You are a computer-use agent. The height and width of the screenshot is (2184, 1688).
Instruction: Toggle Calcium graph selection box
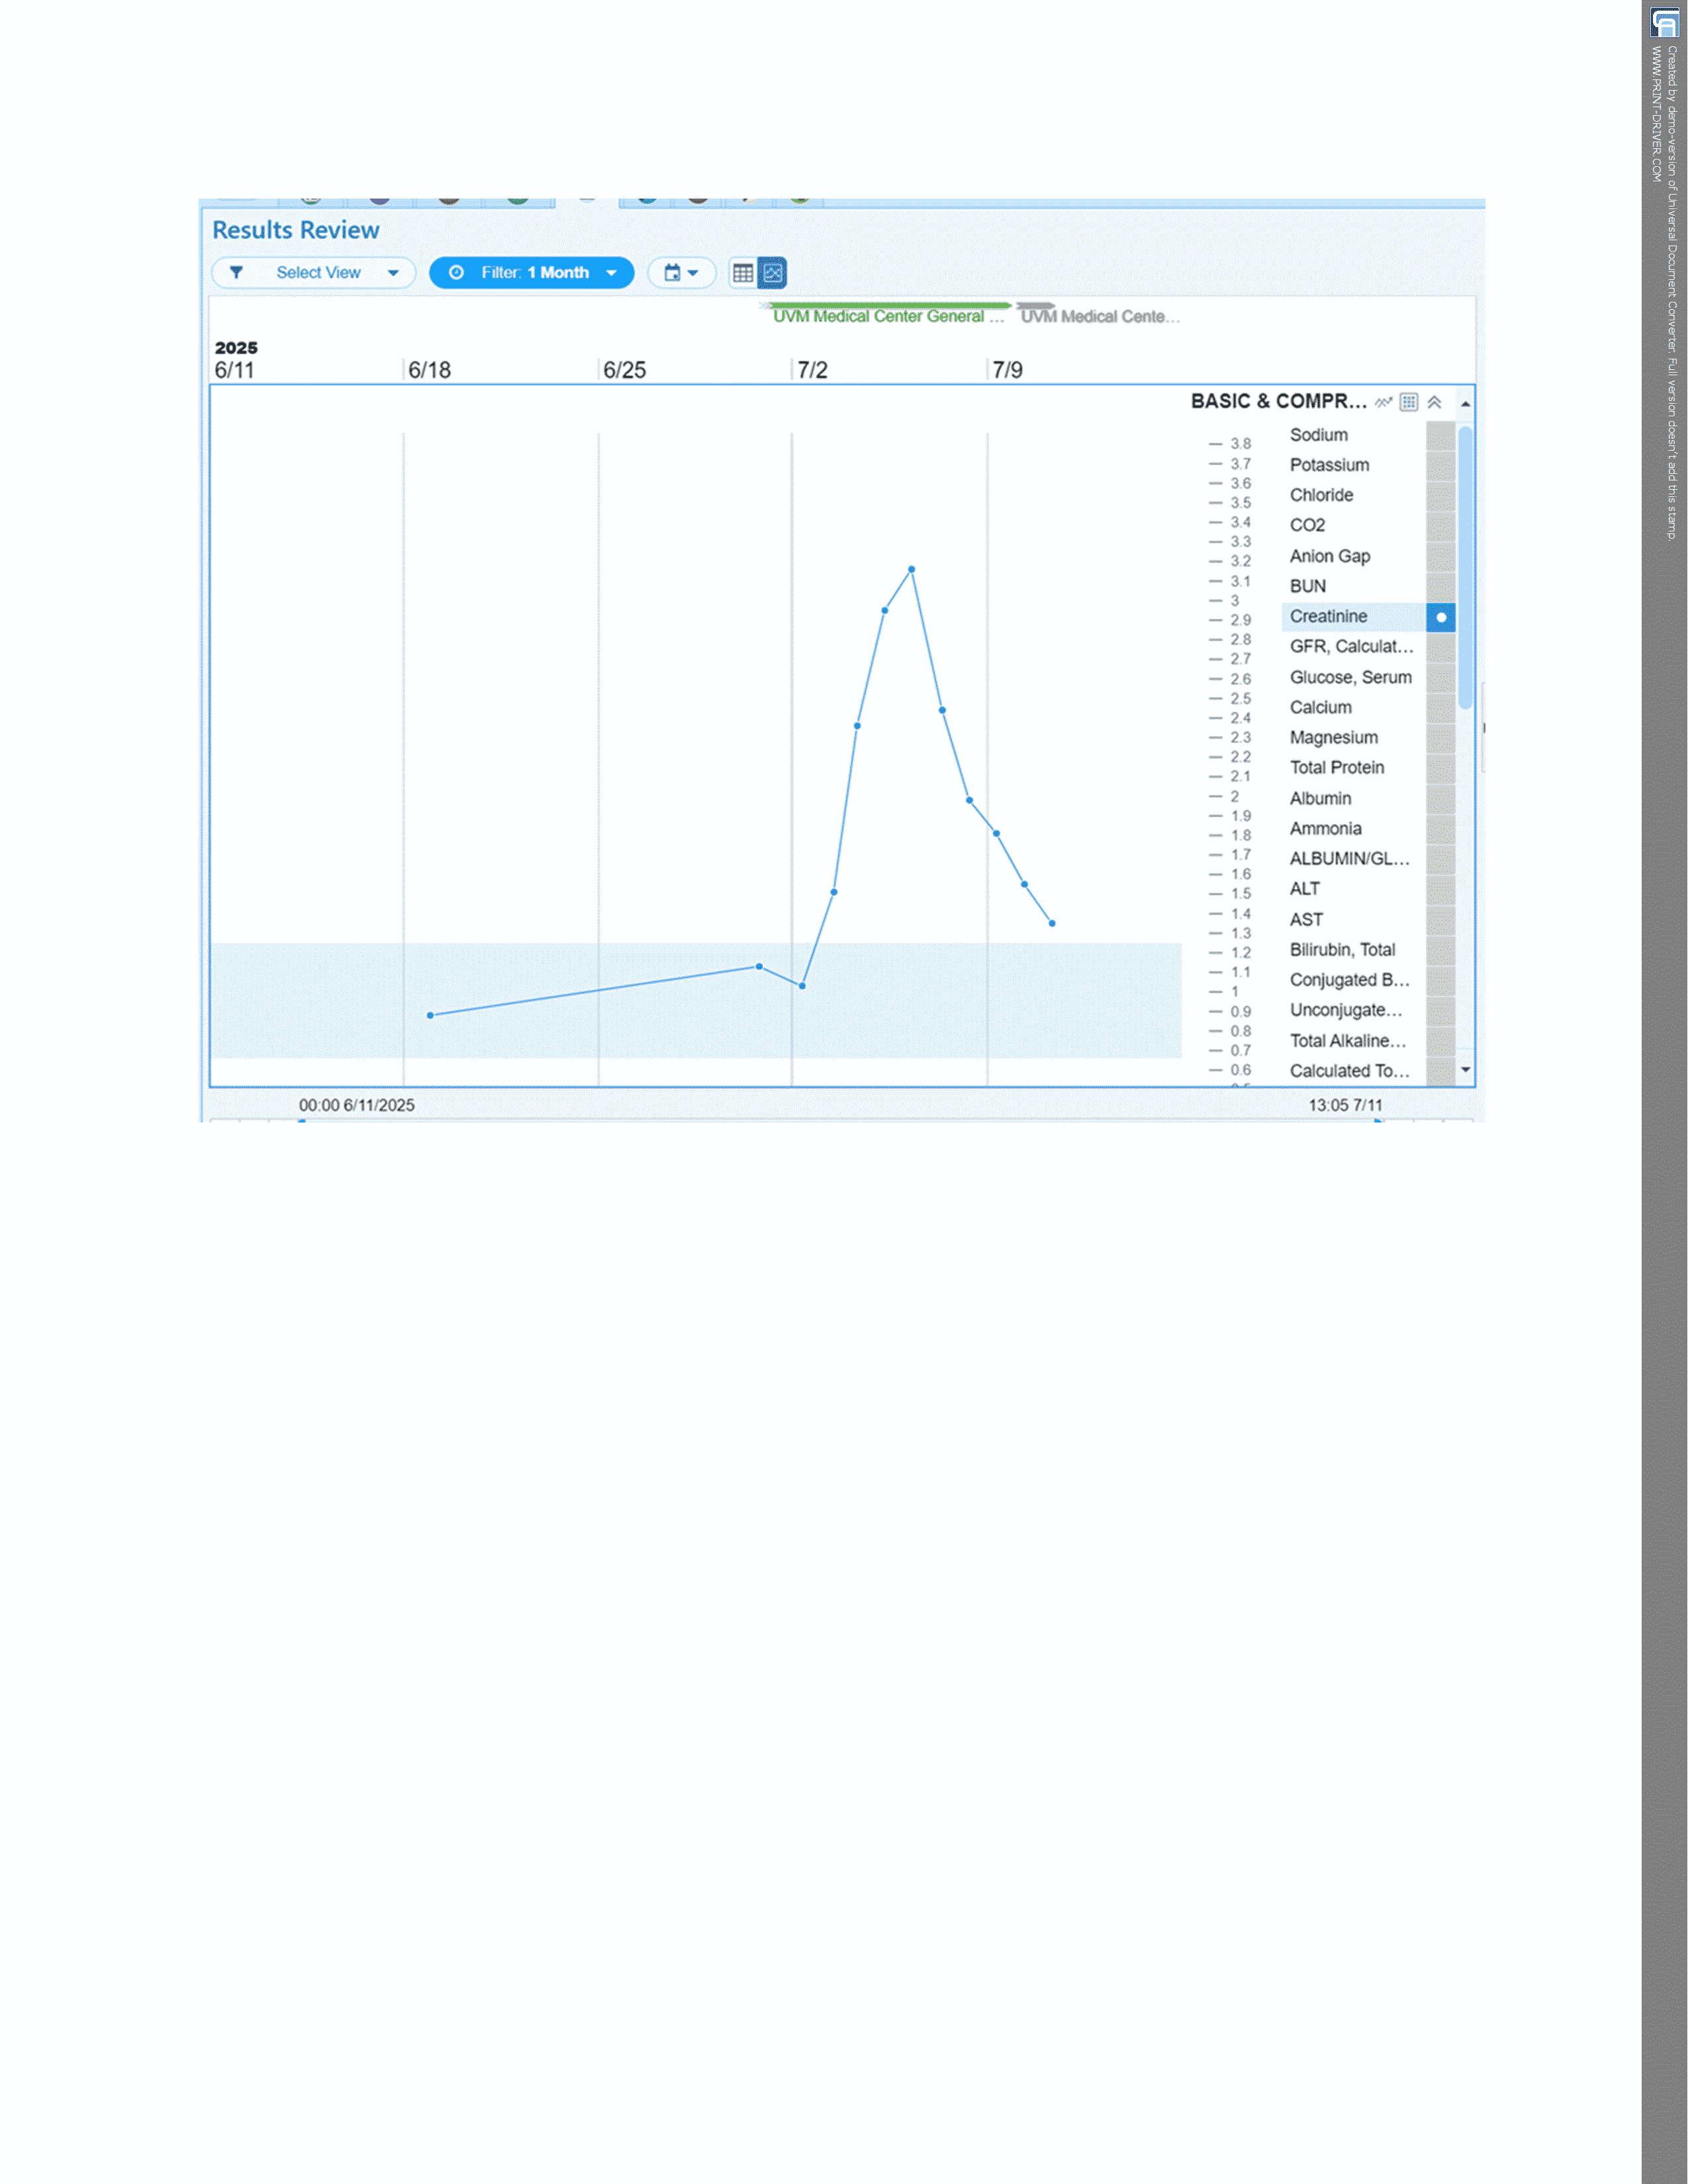[x=1440, y=708]
